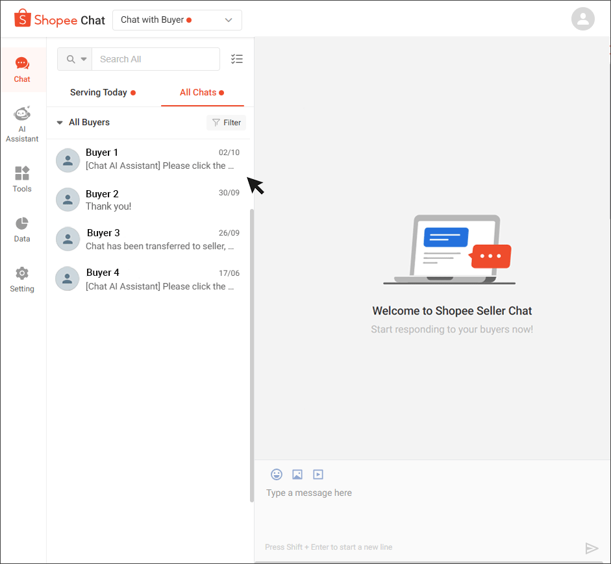Open the conversation with Buyer 3
Image resolution: width=611 pixels, height=564 pixels.
point(149,239)
